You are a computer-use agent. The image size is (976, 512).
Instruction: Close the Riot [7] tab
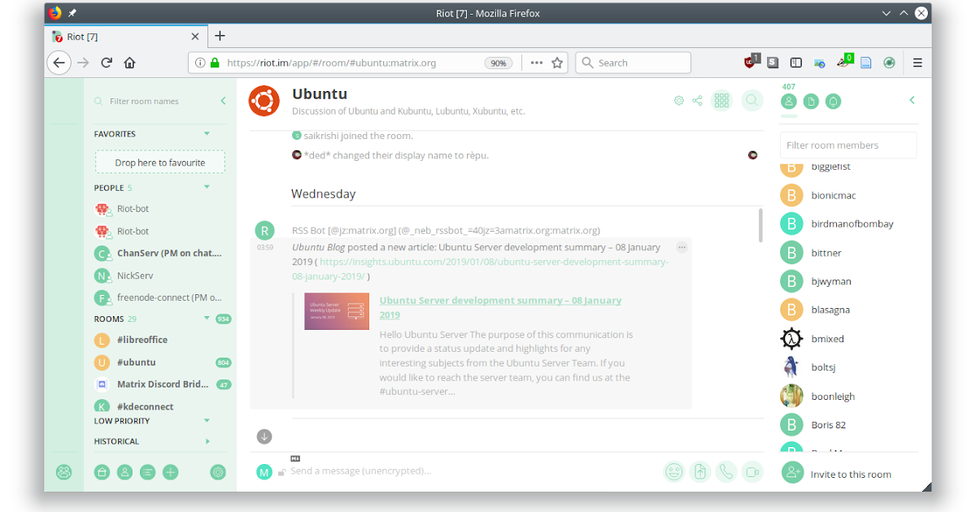pyautogui.click(x=195, y=37)
